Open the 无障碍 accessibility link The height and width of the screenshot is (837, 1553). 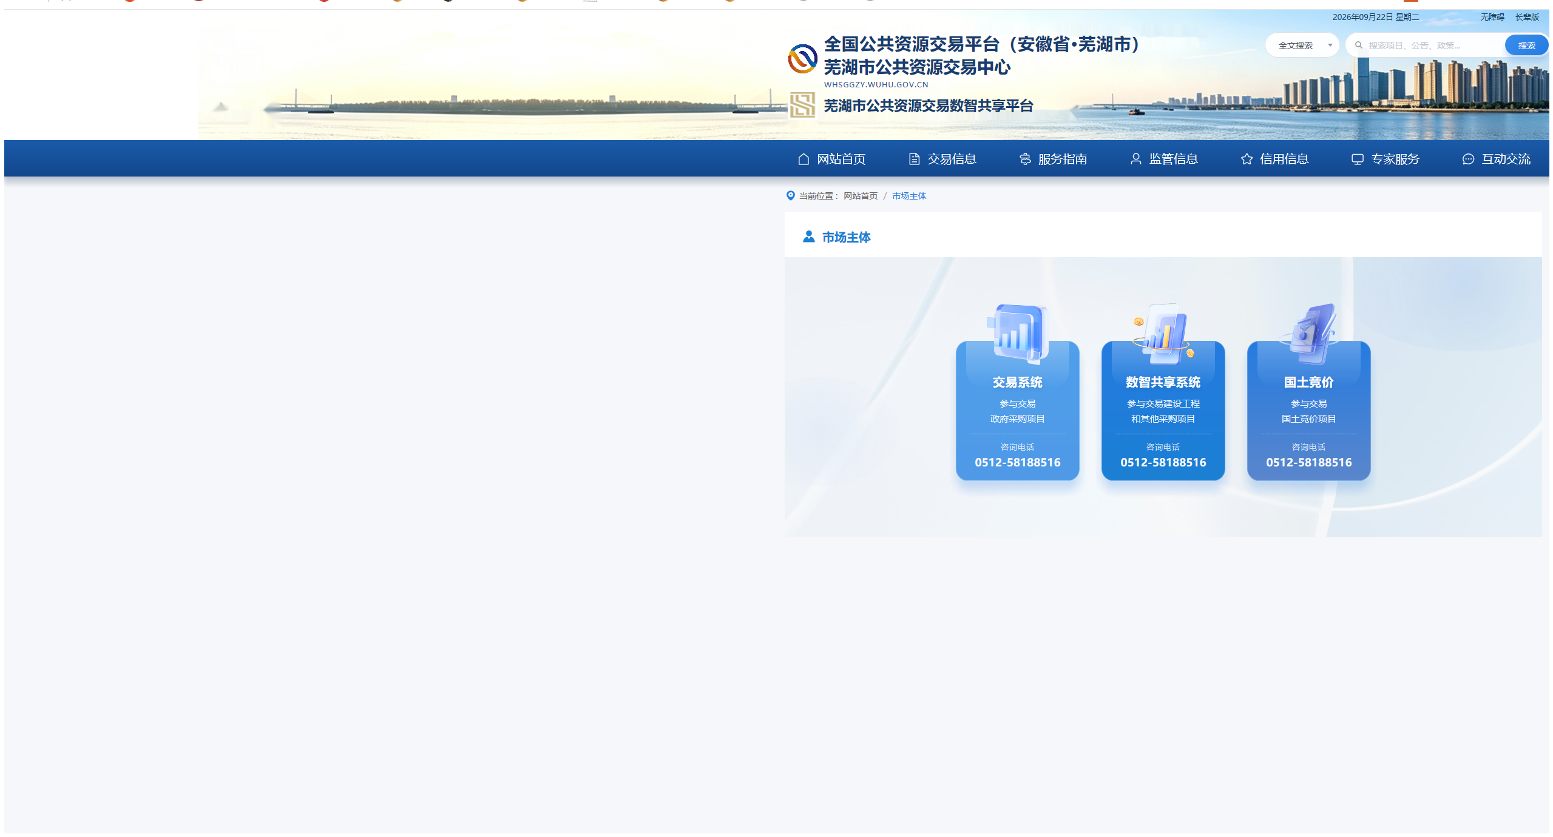[x=1492, y=17]
